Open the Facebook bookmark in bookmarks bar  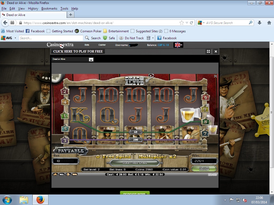point(35,31)
